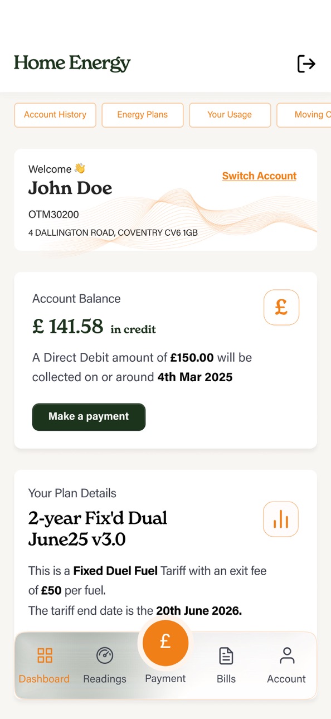This screenshot has width=331, height=719.
Task: Open the Account History tab
Action: (55, 115)
